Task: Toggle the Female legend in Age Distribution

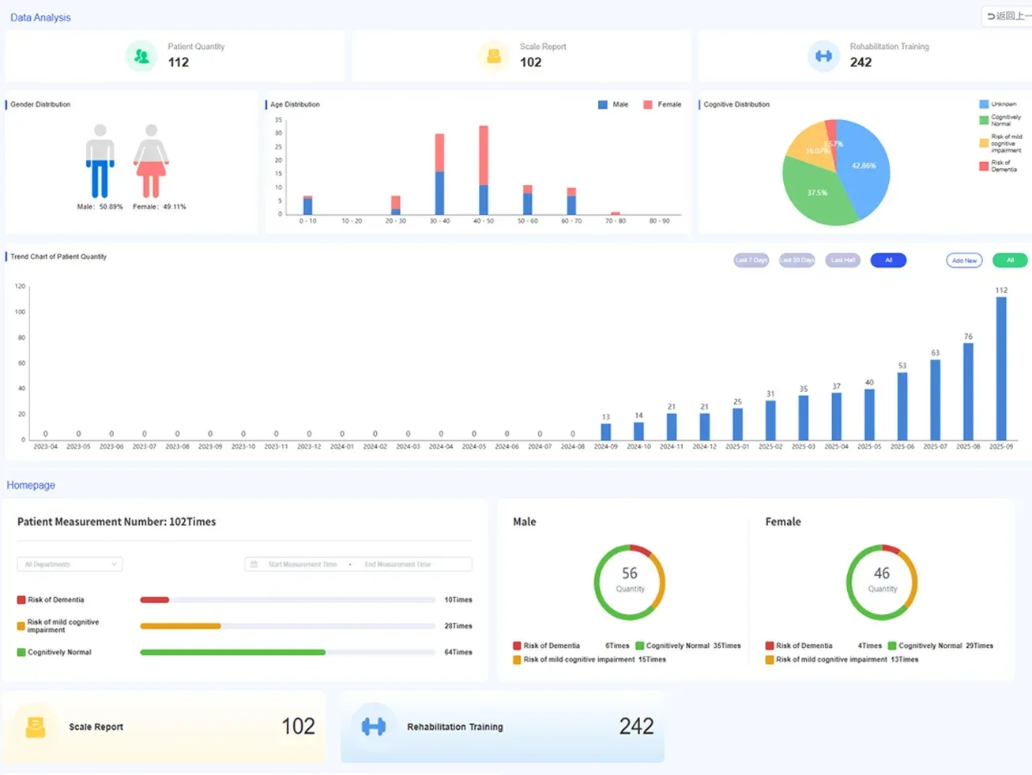Action: pos(664,103)
